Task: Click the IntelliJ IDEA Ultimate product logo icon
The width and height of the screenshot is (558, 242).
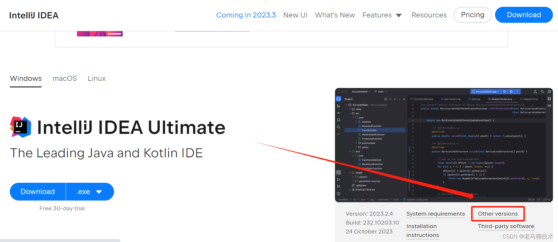Action: point(20,127)
